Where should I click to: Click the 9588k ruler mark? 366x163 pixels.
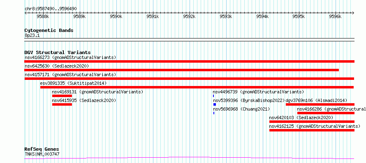pos(43,17)
